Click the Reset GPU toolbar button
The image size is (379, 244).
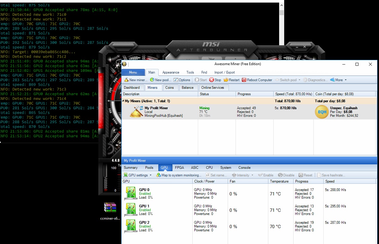click(x=306, y=175)
